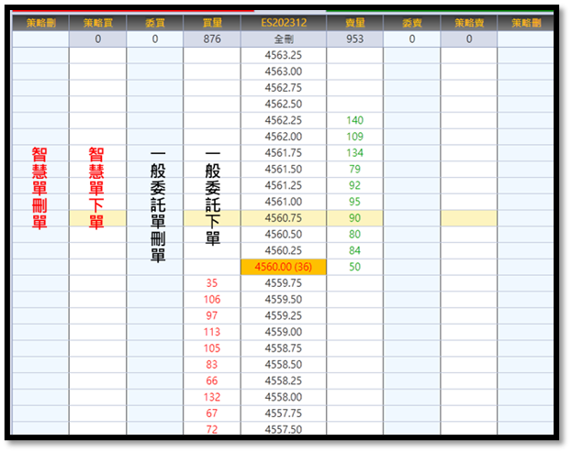Click the orange last-trade cell 4560.00 (36)
The image size is (571, 452).
(284, 267)
